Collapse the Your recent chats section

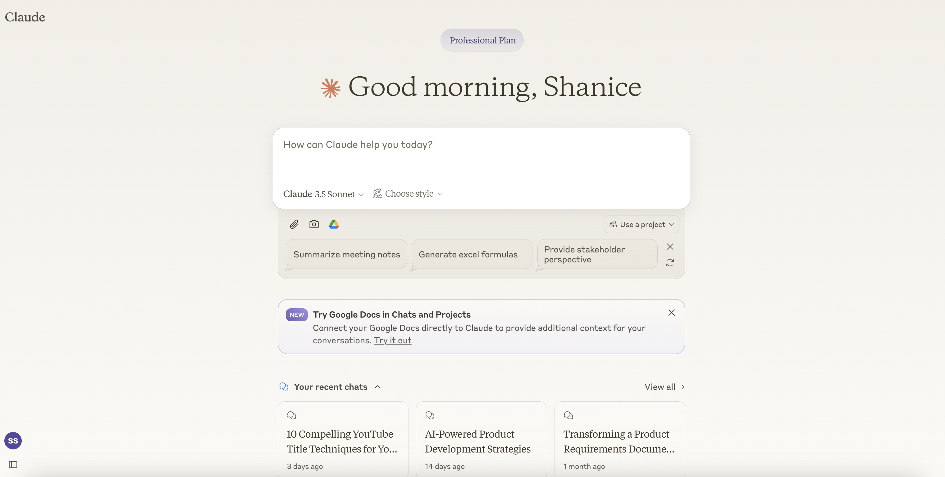coord(377,387)
